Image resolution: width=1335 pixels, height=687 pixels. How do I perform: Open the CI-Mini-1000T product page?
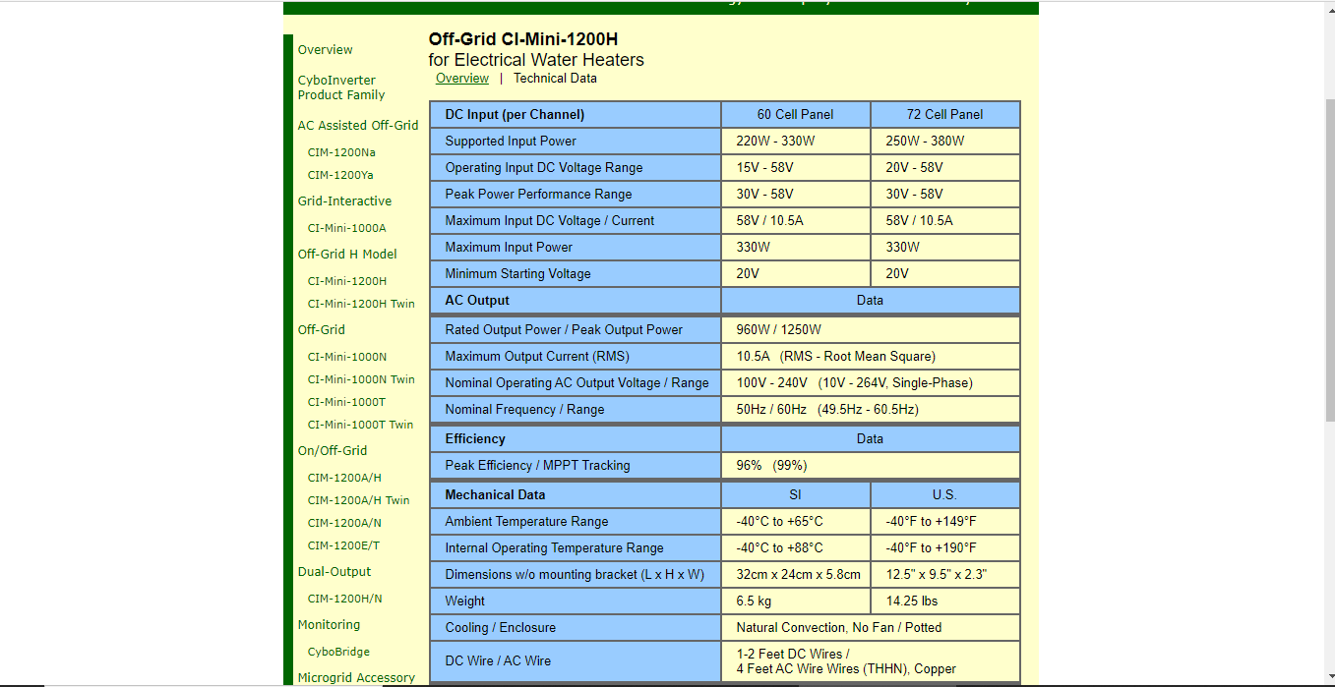[346, 402]
